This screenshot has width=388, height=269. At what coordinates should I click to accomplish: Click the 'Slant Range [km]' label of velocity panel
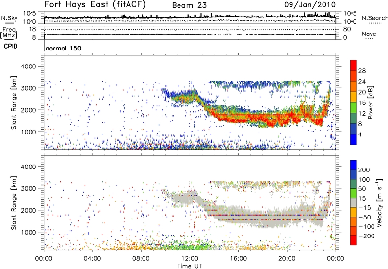tap(14, 203)
